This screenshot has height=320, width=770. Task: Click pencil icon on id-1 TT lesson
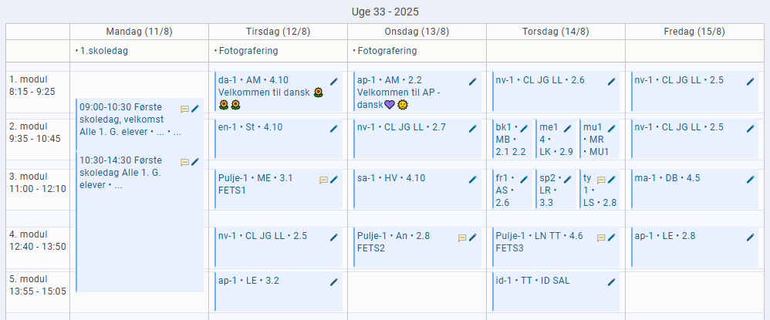611,281
